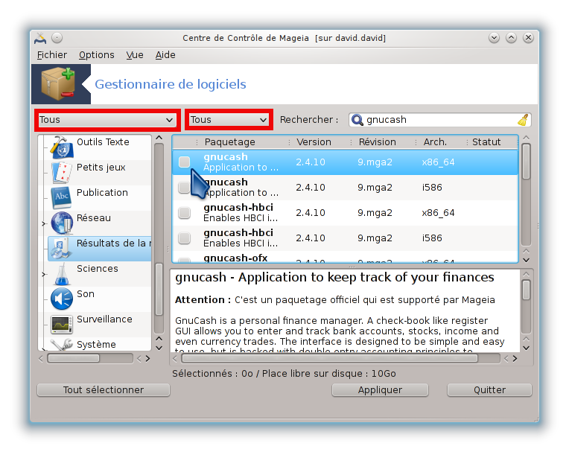Image resolution: width=569 pixels, height=452 pixels.
Task: Click the Système tools icon
Action: tap(62, 345)
